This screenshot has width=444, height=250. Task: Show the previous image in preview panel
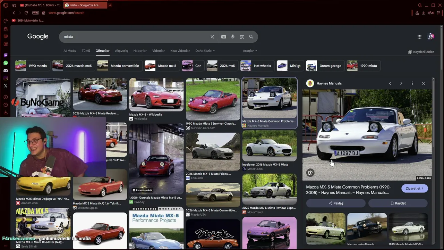coord(390,83)
